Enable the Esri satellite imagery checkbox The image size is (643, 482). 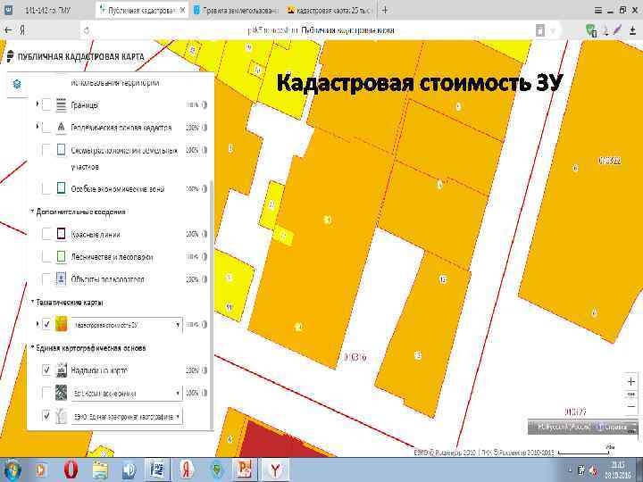(x=46, y=393)
